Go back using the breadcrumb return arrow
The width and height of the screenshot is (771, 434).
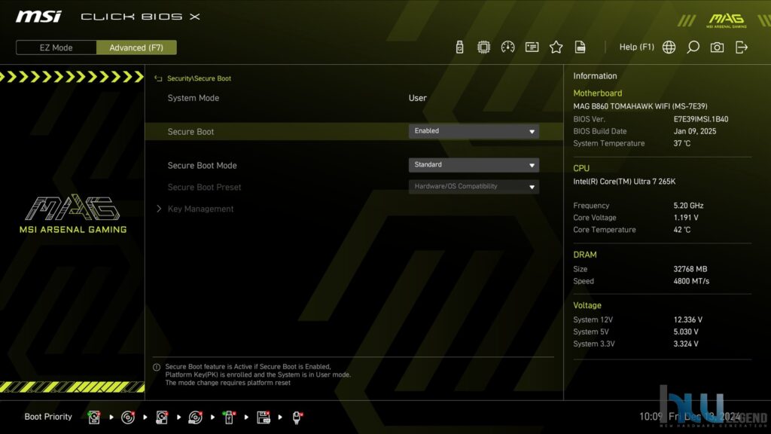(158, 78)
